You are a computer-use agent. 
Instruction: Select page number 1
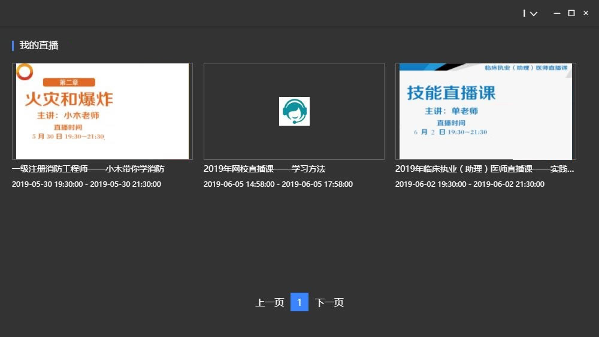point(299,302)
